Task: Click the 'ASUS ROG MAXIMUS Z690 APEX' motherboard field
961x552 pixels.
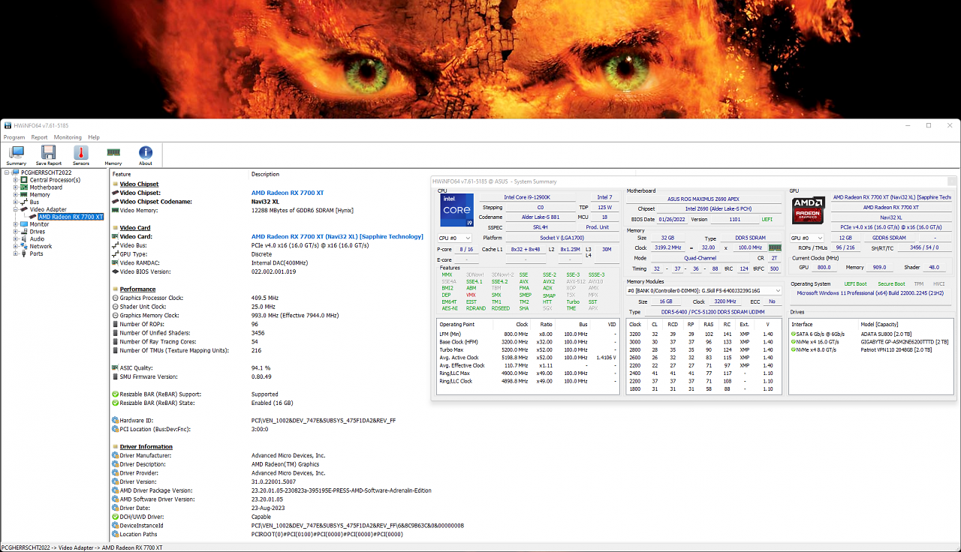Action: point(703,199)
